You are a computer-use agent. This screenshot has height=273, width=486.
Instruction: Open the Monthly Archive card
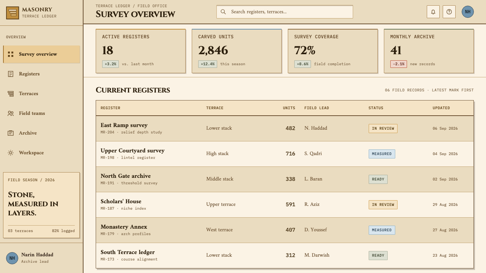click(429, 51)
